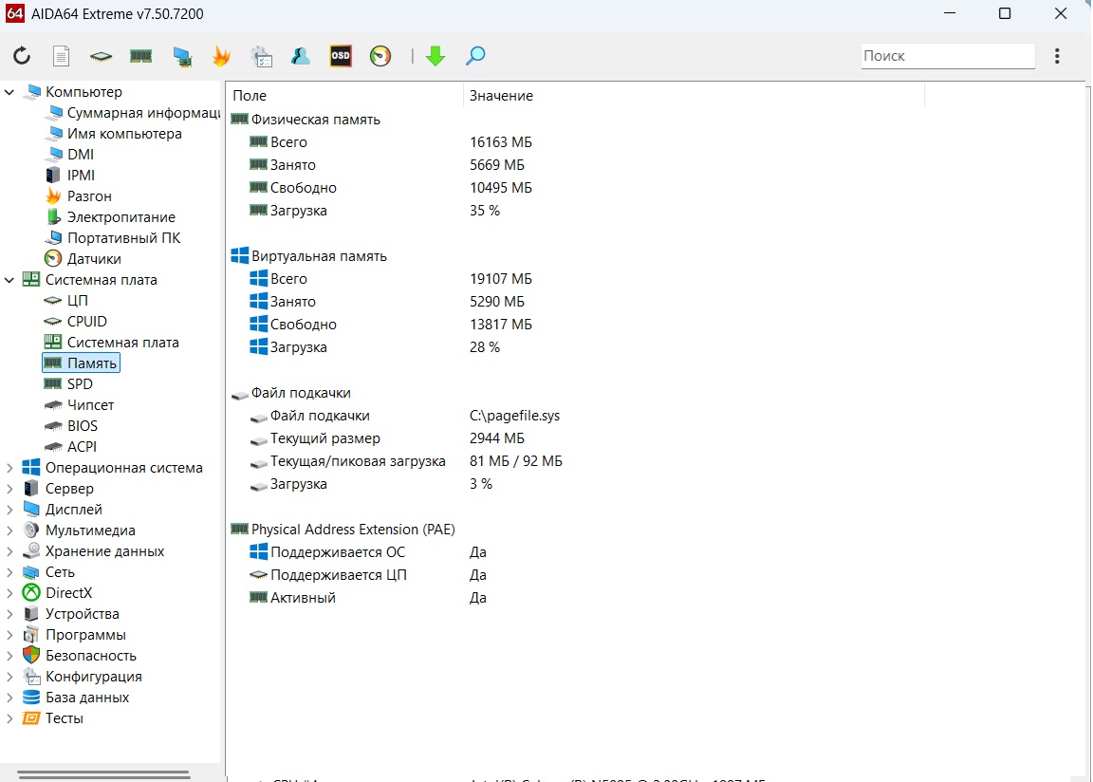Open the IPMI tree item
The image size is (1093, 782).
(69, 176)
